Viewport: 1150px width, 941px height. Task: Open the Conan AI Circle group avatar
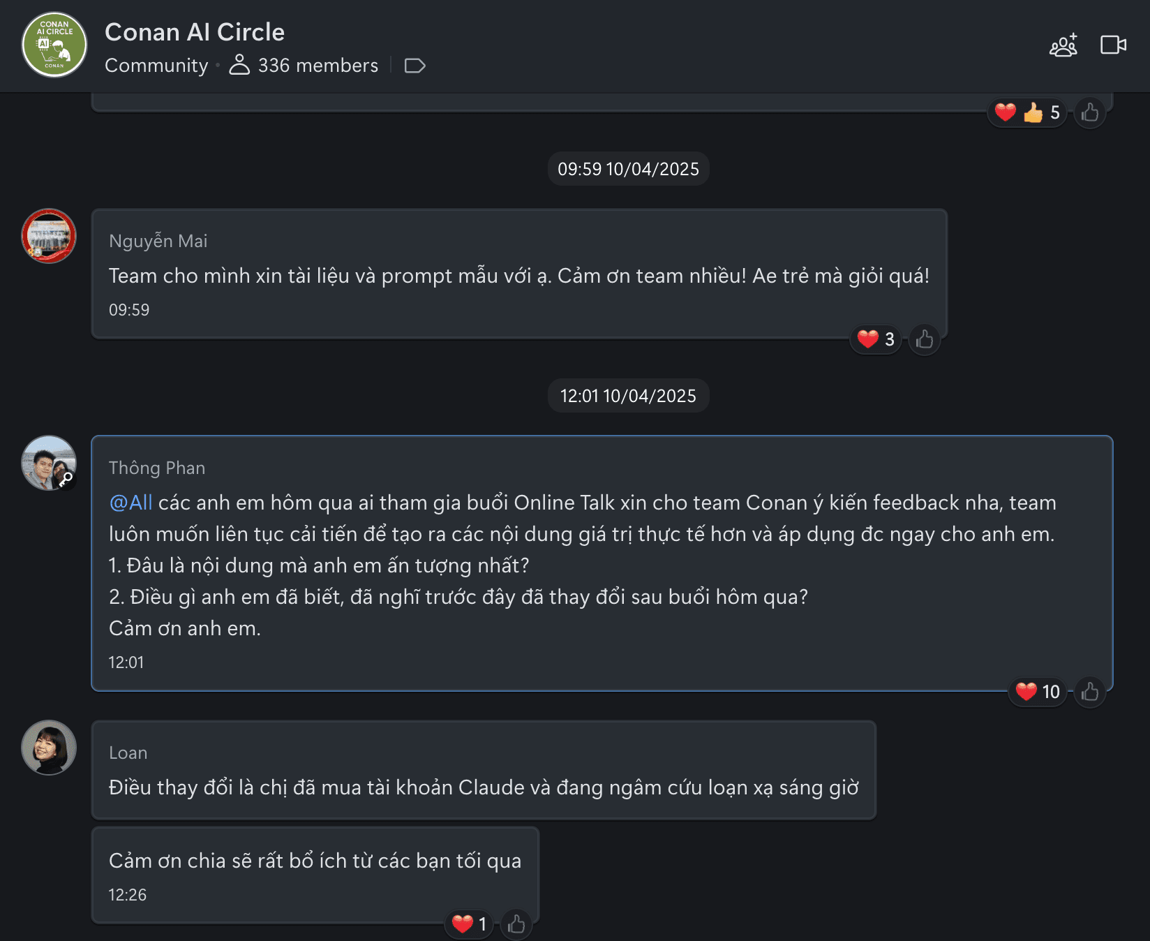(54, 45)
